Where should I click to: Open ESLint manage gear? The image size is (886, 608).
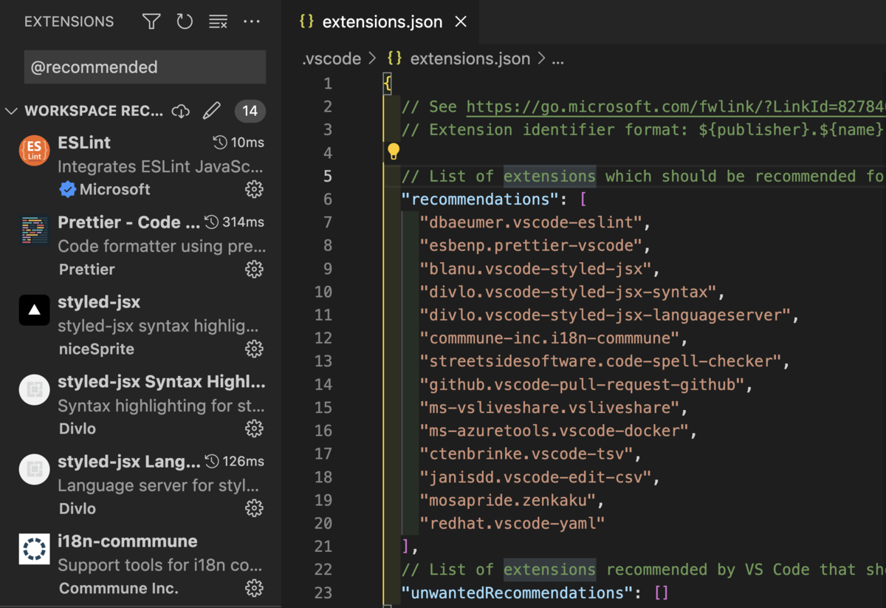[x=254, y=190]
